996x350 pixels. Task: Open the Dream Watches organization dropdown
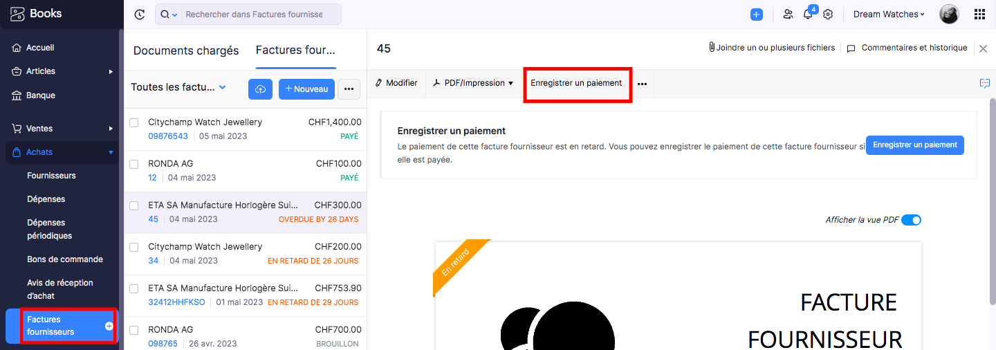889,14
